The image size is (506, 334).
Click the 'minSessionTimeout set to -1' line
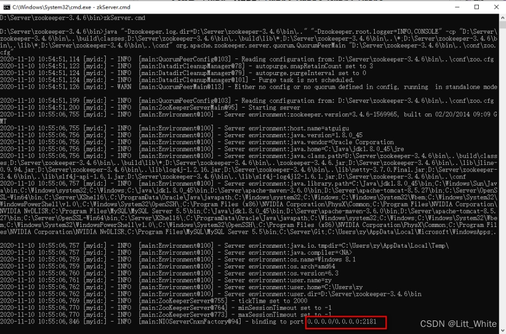point(166,308)
